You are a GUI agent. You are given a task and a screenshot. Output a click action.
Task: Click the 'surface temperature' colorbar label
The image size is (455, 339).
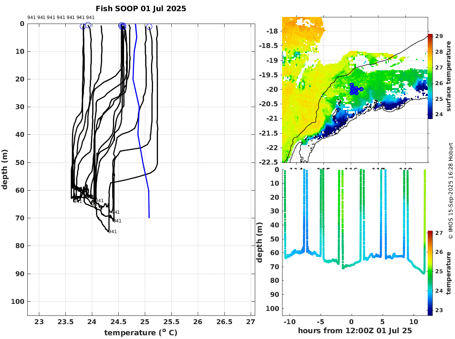click(x=449, y=76)
